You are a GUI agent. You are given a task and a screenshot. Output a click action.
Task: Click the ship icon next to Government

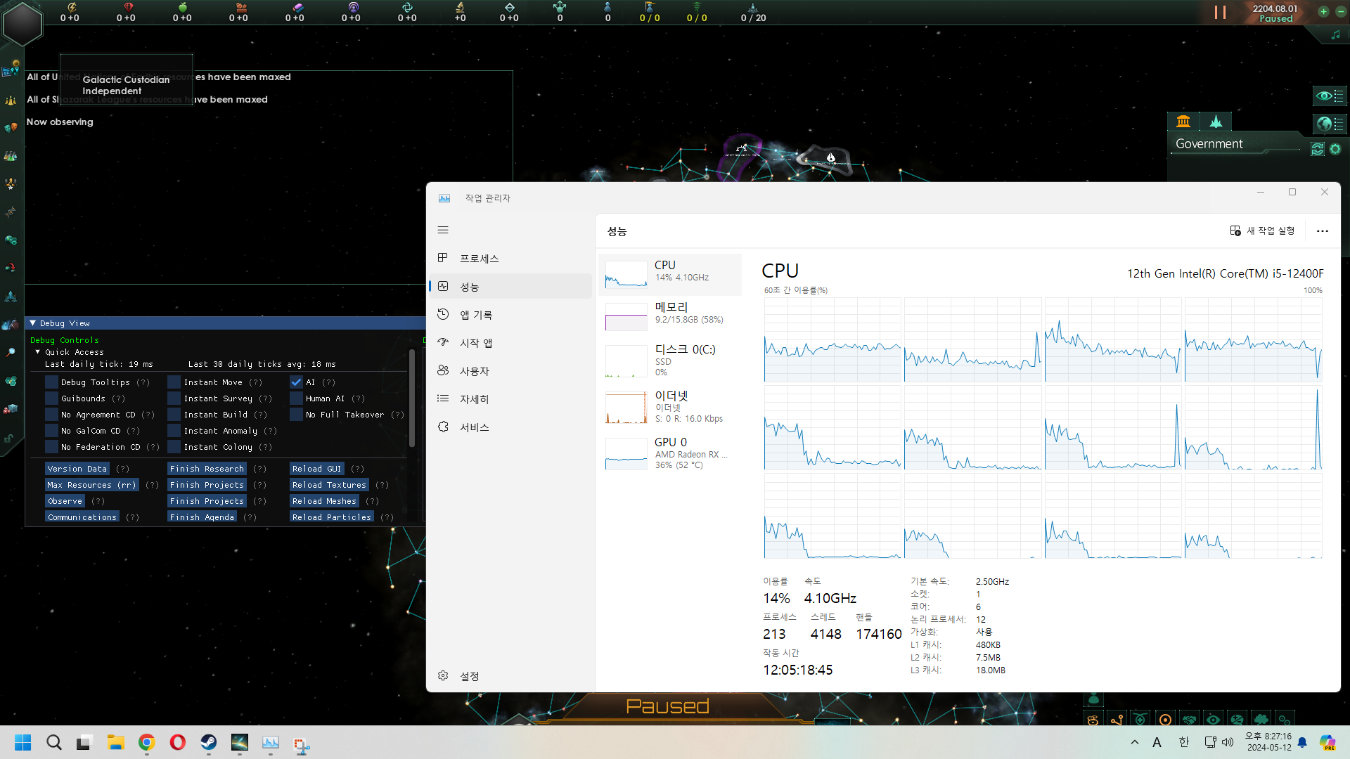1216,122
